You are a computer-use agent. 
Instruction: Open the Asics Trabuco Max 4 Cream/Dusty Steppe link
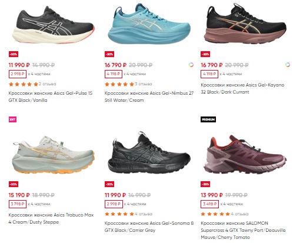point(51,218)
